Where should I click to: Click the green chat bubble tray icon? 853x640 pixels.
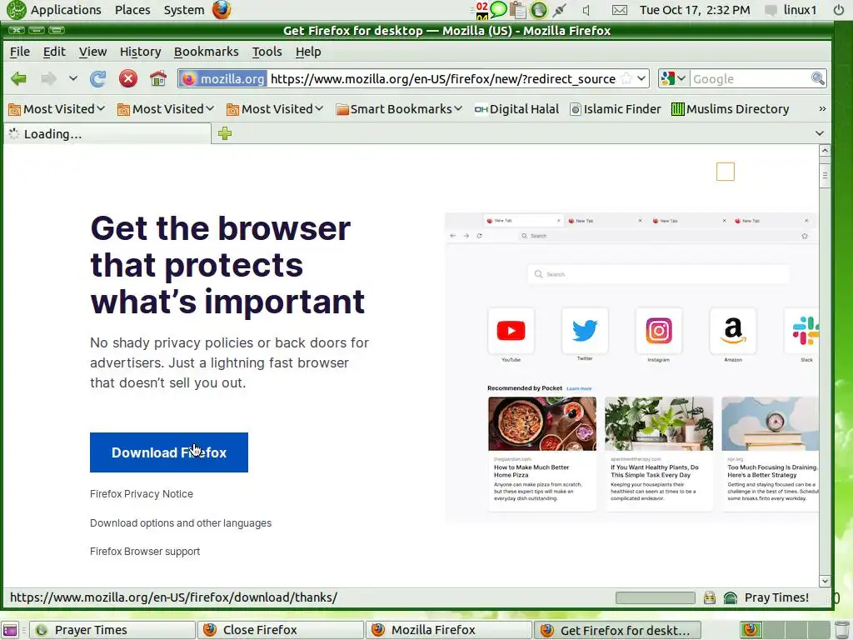[x=498, y=9]
